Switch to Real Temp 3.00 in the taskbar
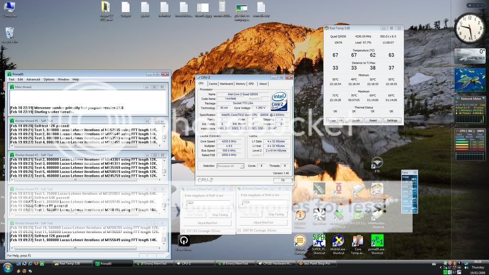 72,264
